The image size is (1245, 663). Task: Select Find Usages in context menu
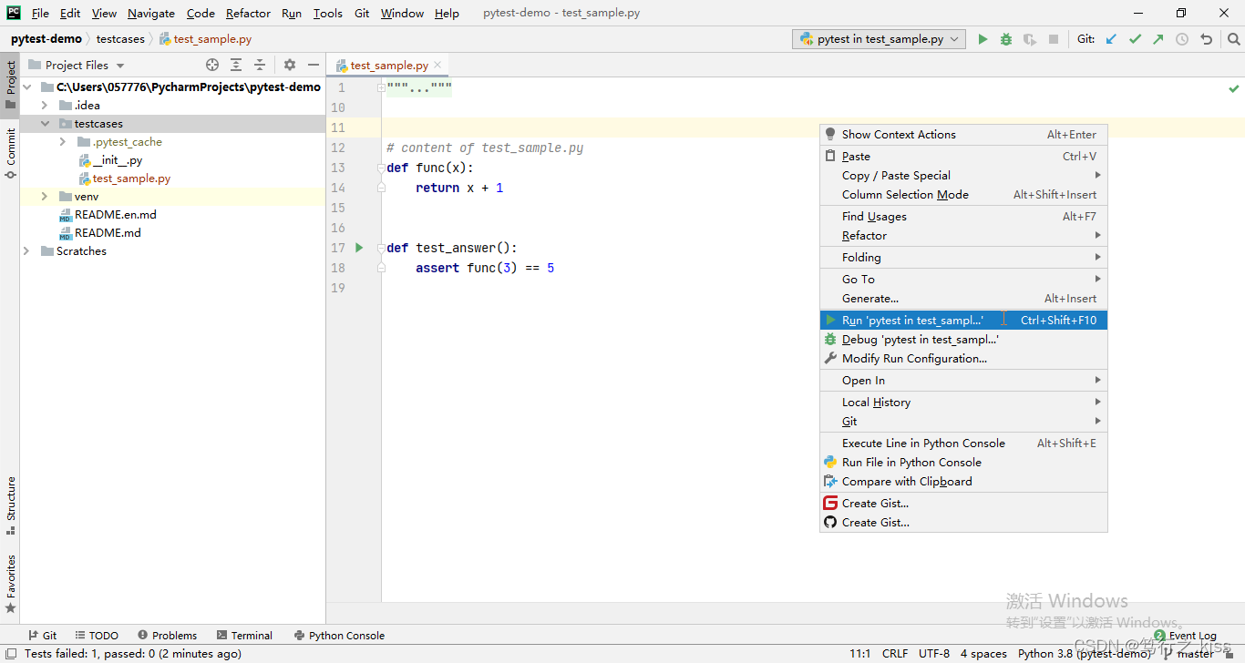click(x=964, y=217)
